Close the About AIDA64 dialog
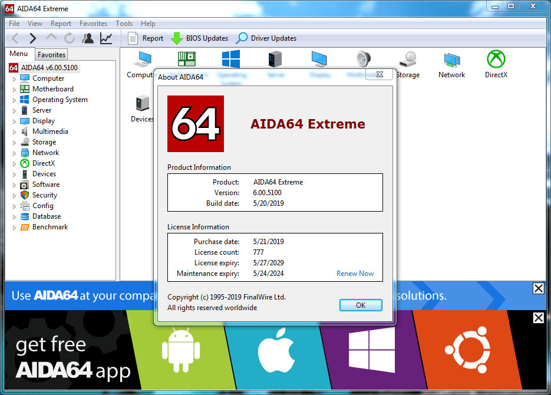This screenshot has width=551, height=395. 380,74
